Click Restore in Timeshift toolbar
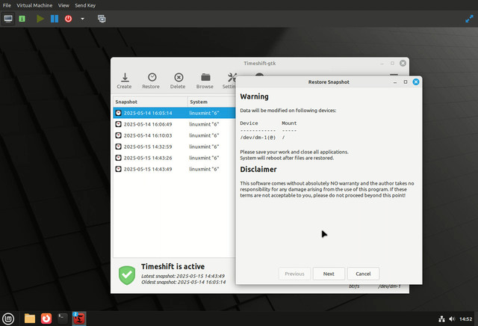 151,81
